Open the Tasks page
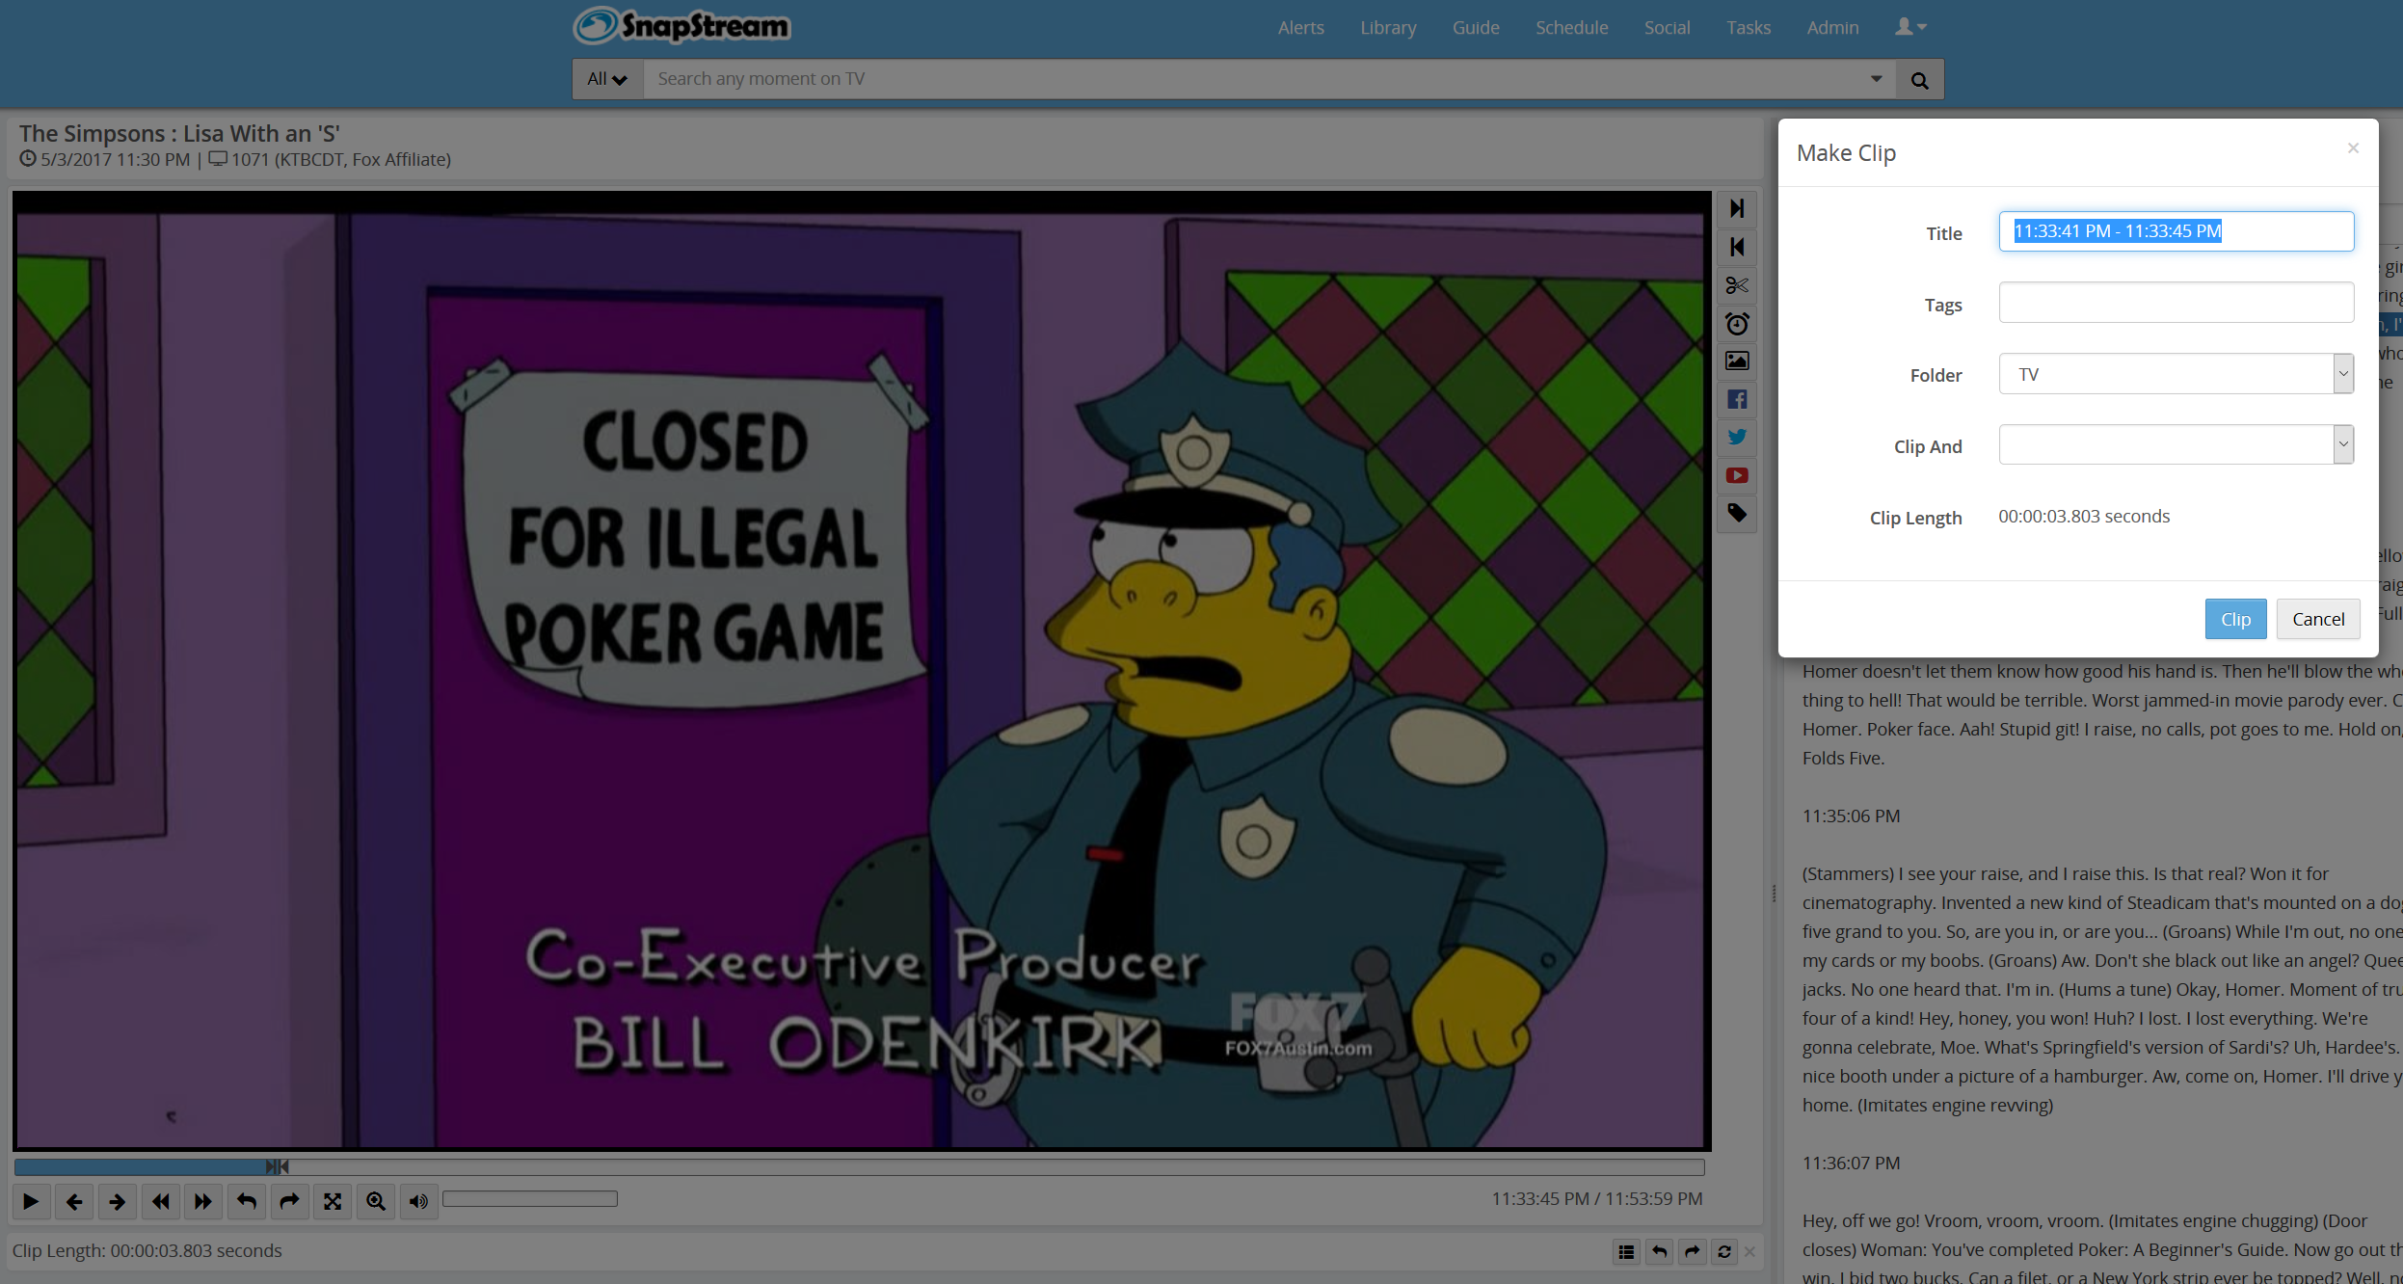Viewport: 2403px width, 1284px height. coord(1748,28)
